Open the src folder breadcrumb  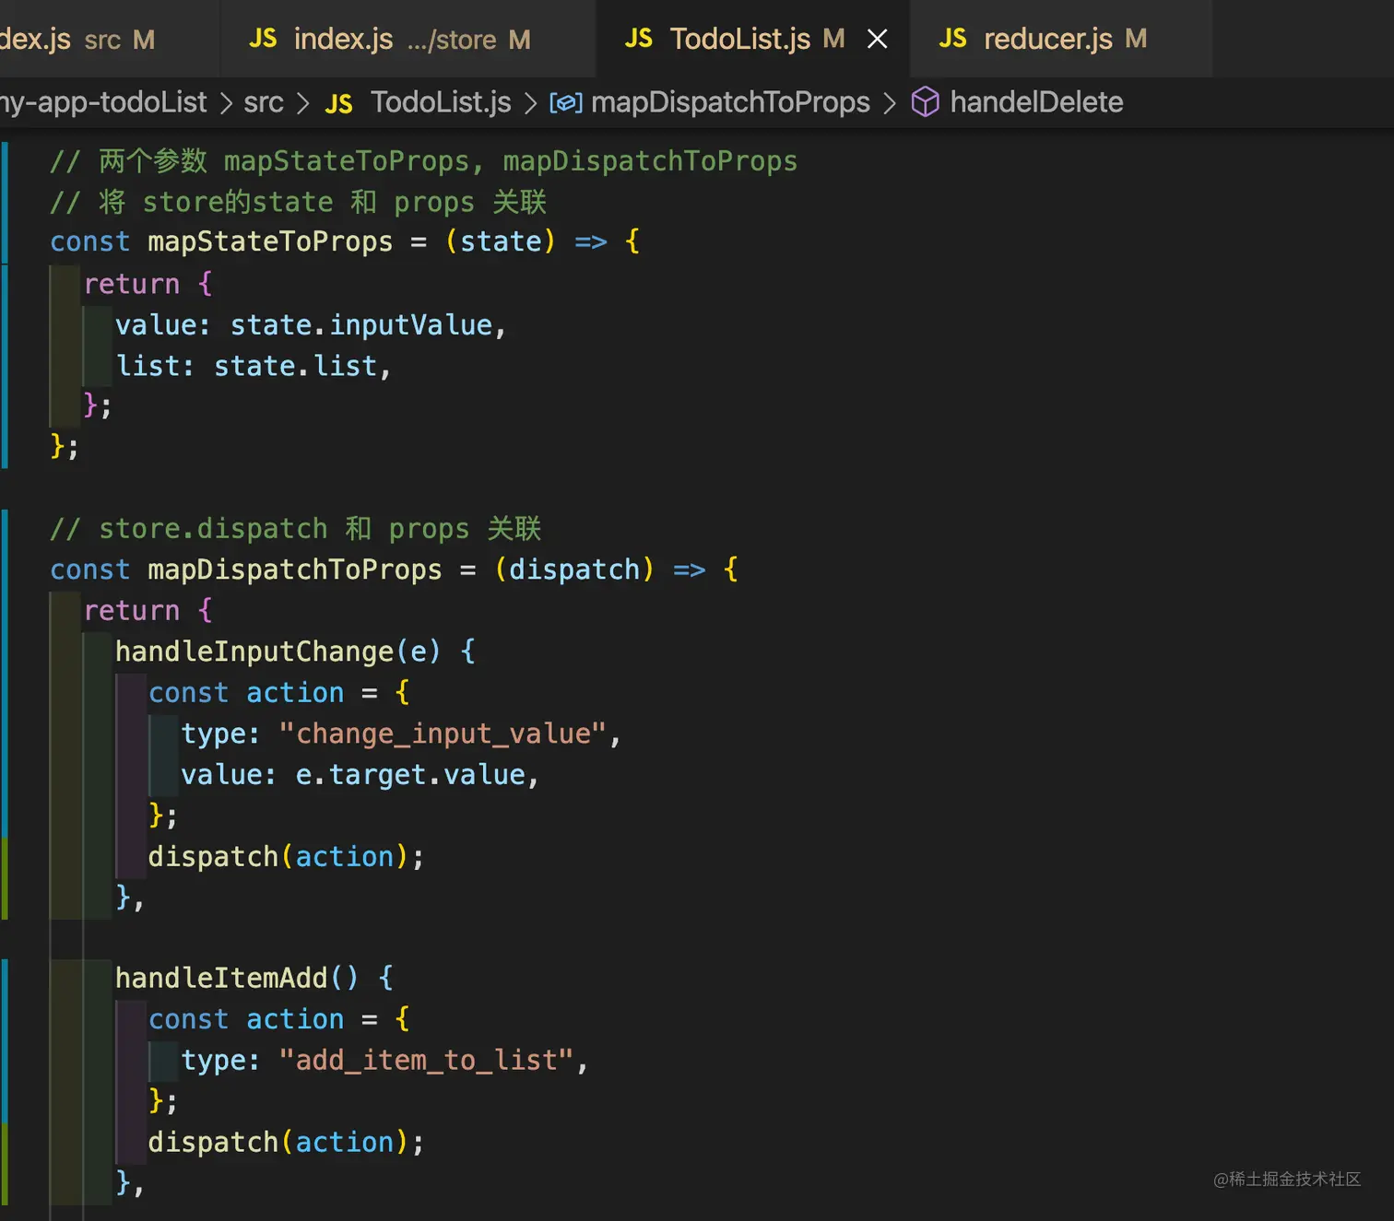tap(264, 102)
